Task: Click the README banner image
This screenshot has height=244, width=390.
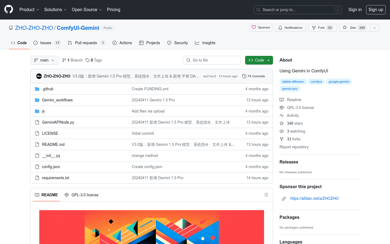Action: tap(152, 227)
